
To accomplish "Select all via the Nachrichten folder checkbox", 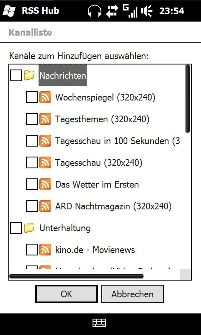I will [x=16, y=75].
